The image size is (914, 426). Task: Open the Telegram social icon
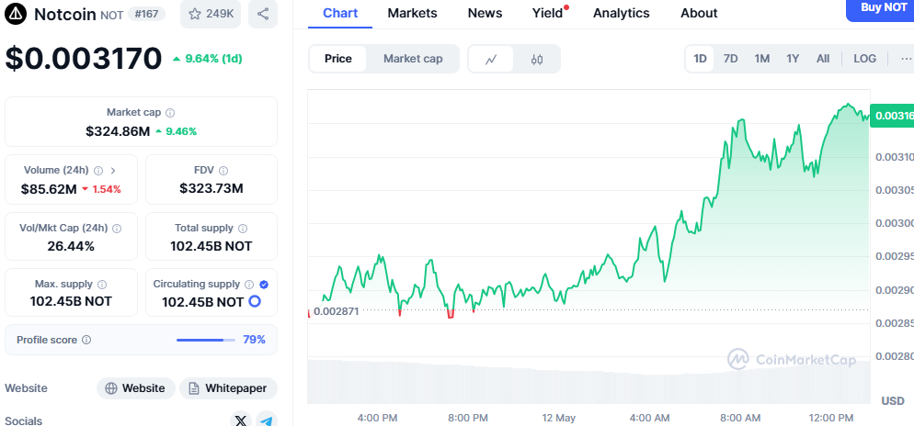tap(267, 420)
